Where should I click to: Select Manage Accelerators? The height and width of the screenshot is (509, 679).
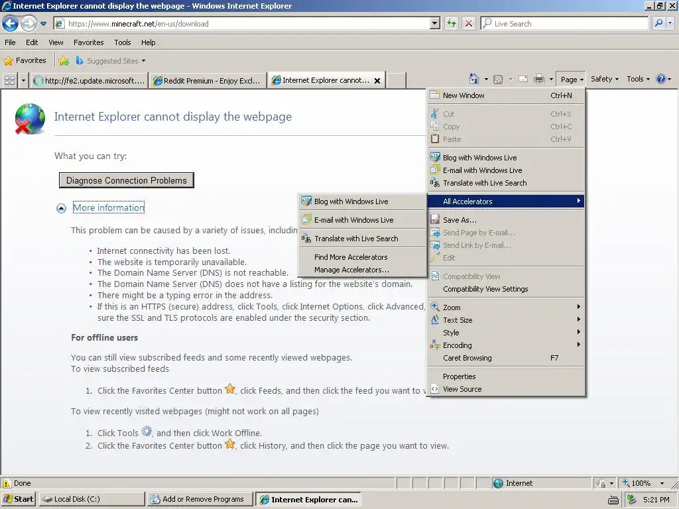click(x=363, y=270)
